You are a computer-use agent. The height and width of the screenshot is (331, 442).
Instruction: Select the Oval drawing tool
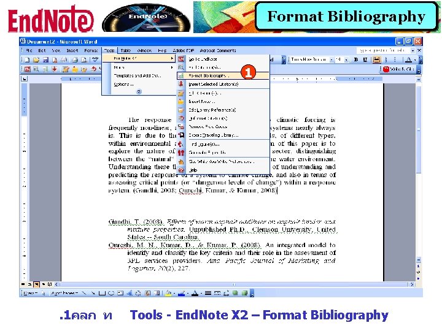(111, 293)
